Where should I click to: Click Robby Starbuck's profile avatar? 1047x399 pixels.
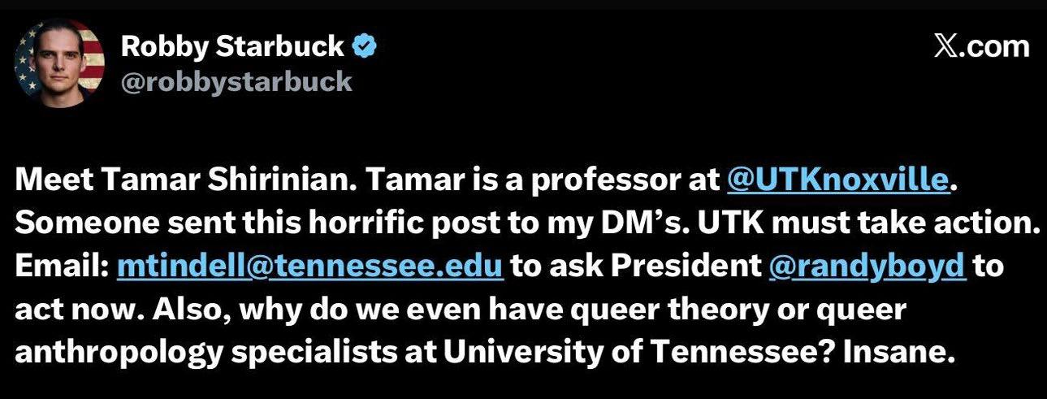[60, 62]
